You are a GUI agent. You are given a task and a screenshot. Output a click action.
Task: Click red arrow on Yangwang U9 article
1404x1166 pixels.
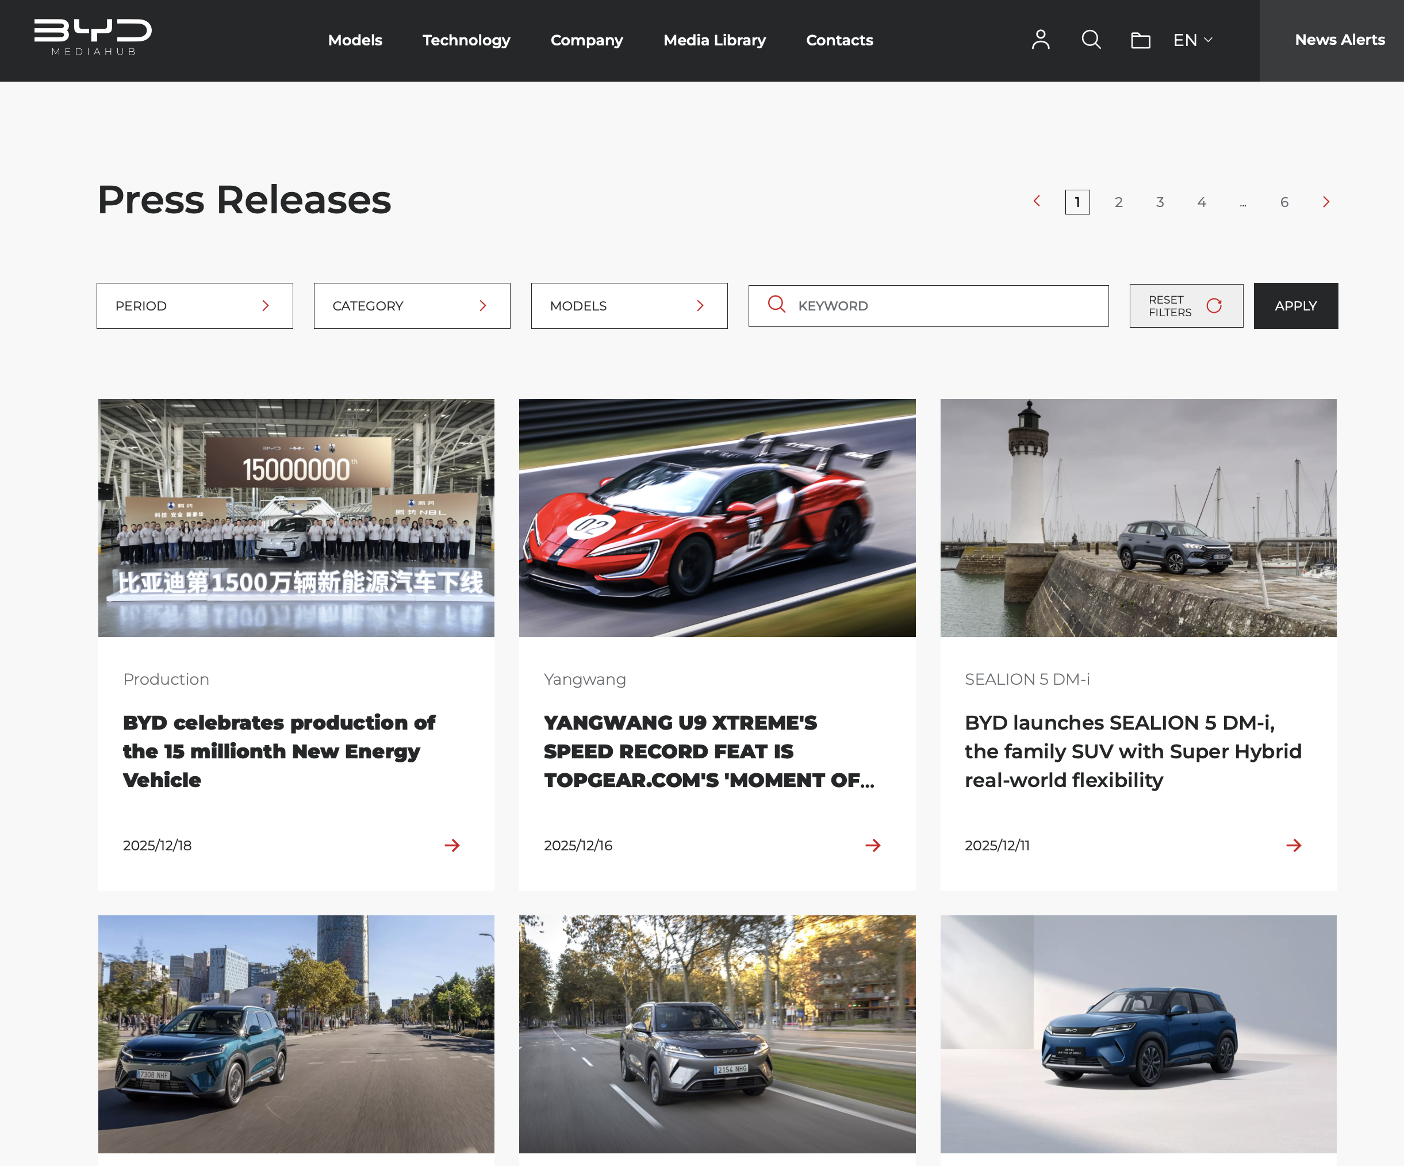pyautogui.click(x=873, y=845)
